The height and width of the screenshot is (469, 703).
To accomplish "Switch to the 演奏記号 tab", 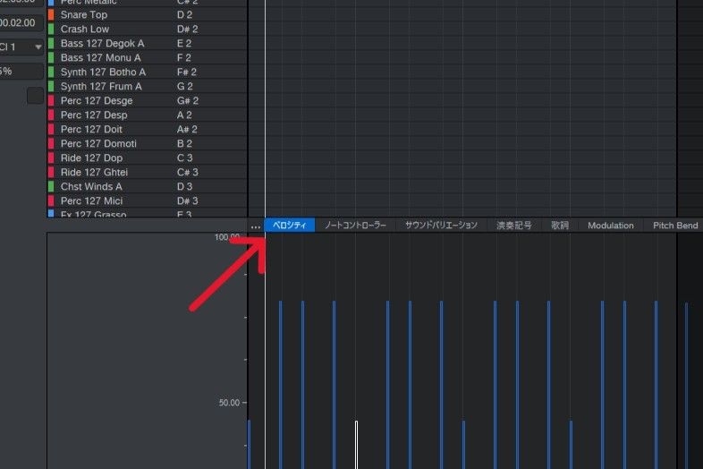I will [x=514, y=226].
